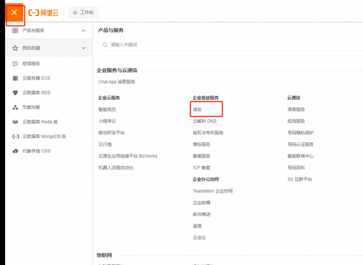The width and height of the screenshot is (363, 265).
Task: Open the 企业邮箱 link
Action: (x=202, y=202)
